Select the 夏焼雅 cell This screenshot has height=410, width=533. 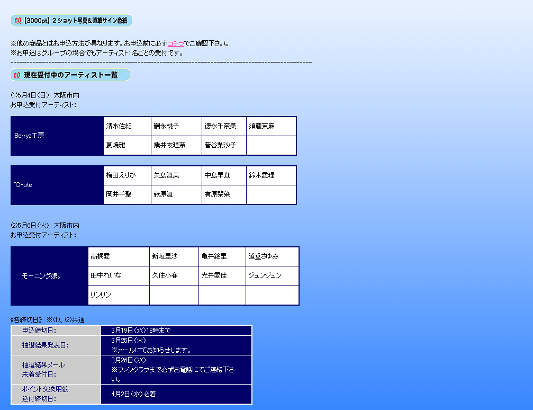coord(127,145)
